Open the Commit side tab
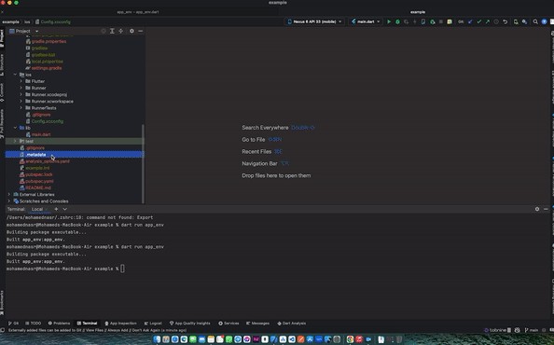Screen dimensions: 554x345 [2, 92]
